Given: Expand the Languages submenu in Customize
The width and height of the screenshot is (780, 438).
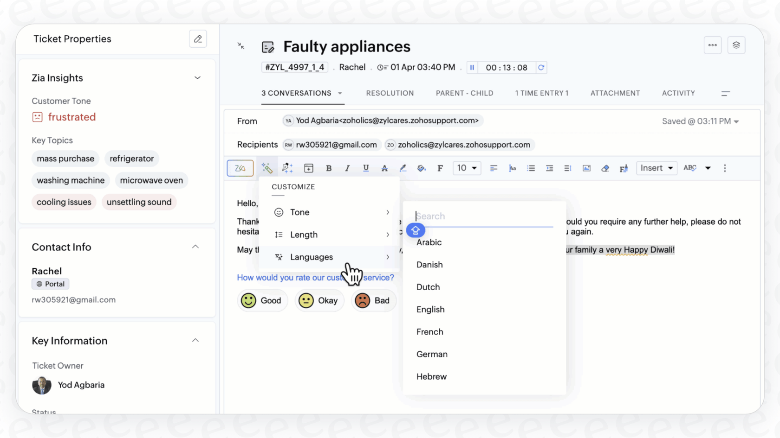Looking at the screenshot, I should (x=311, y=257).
